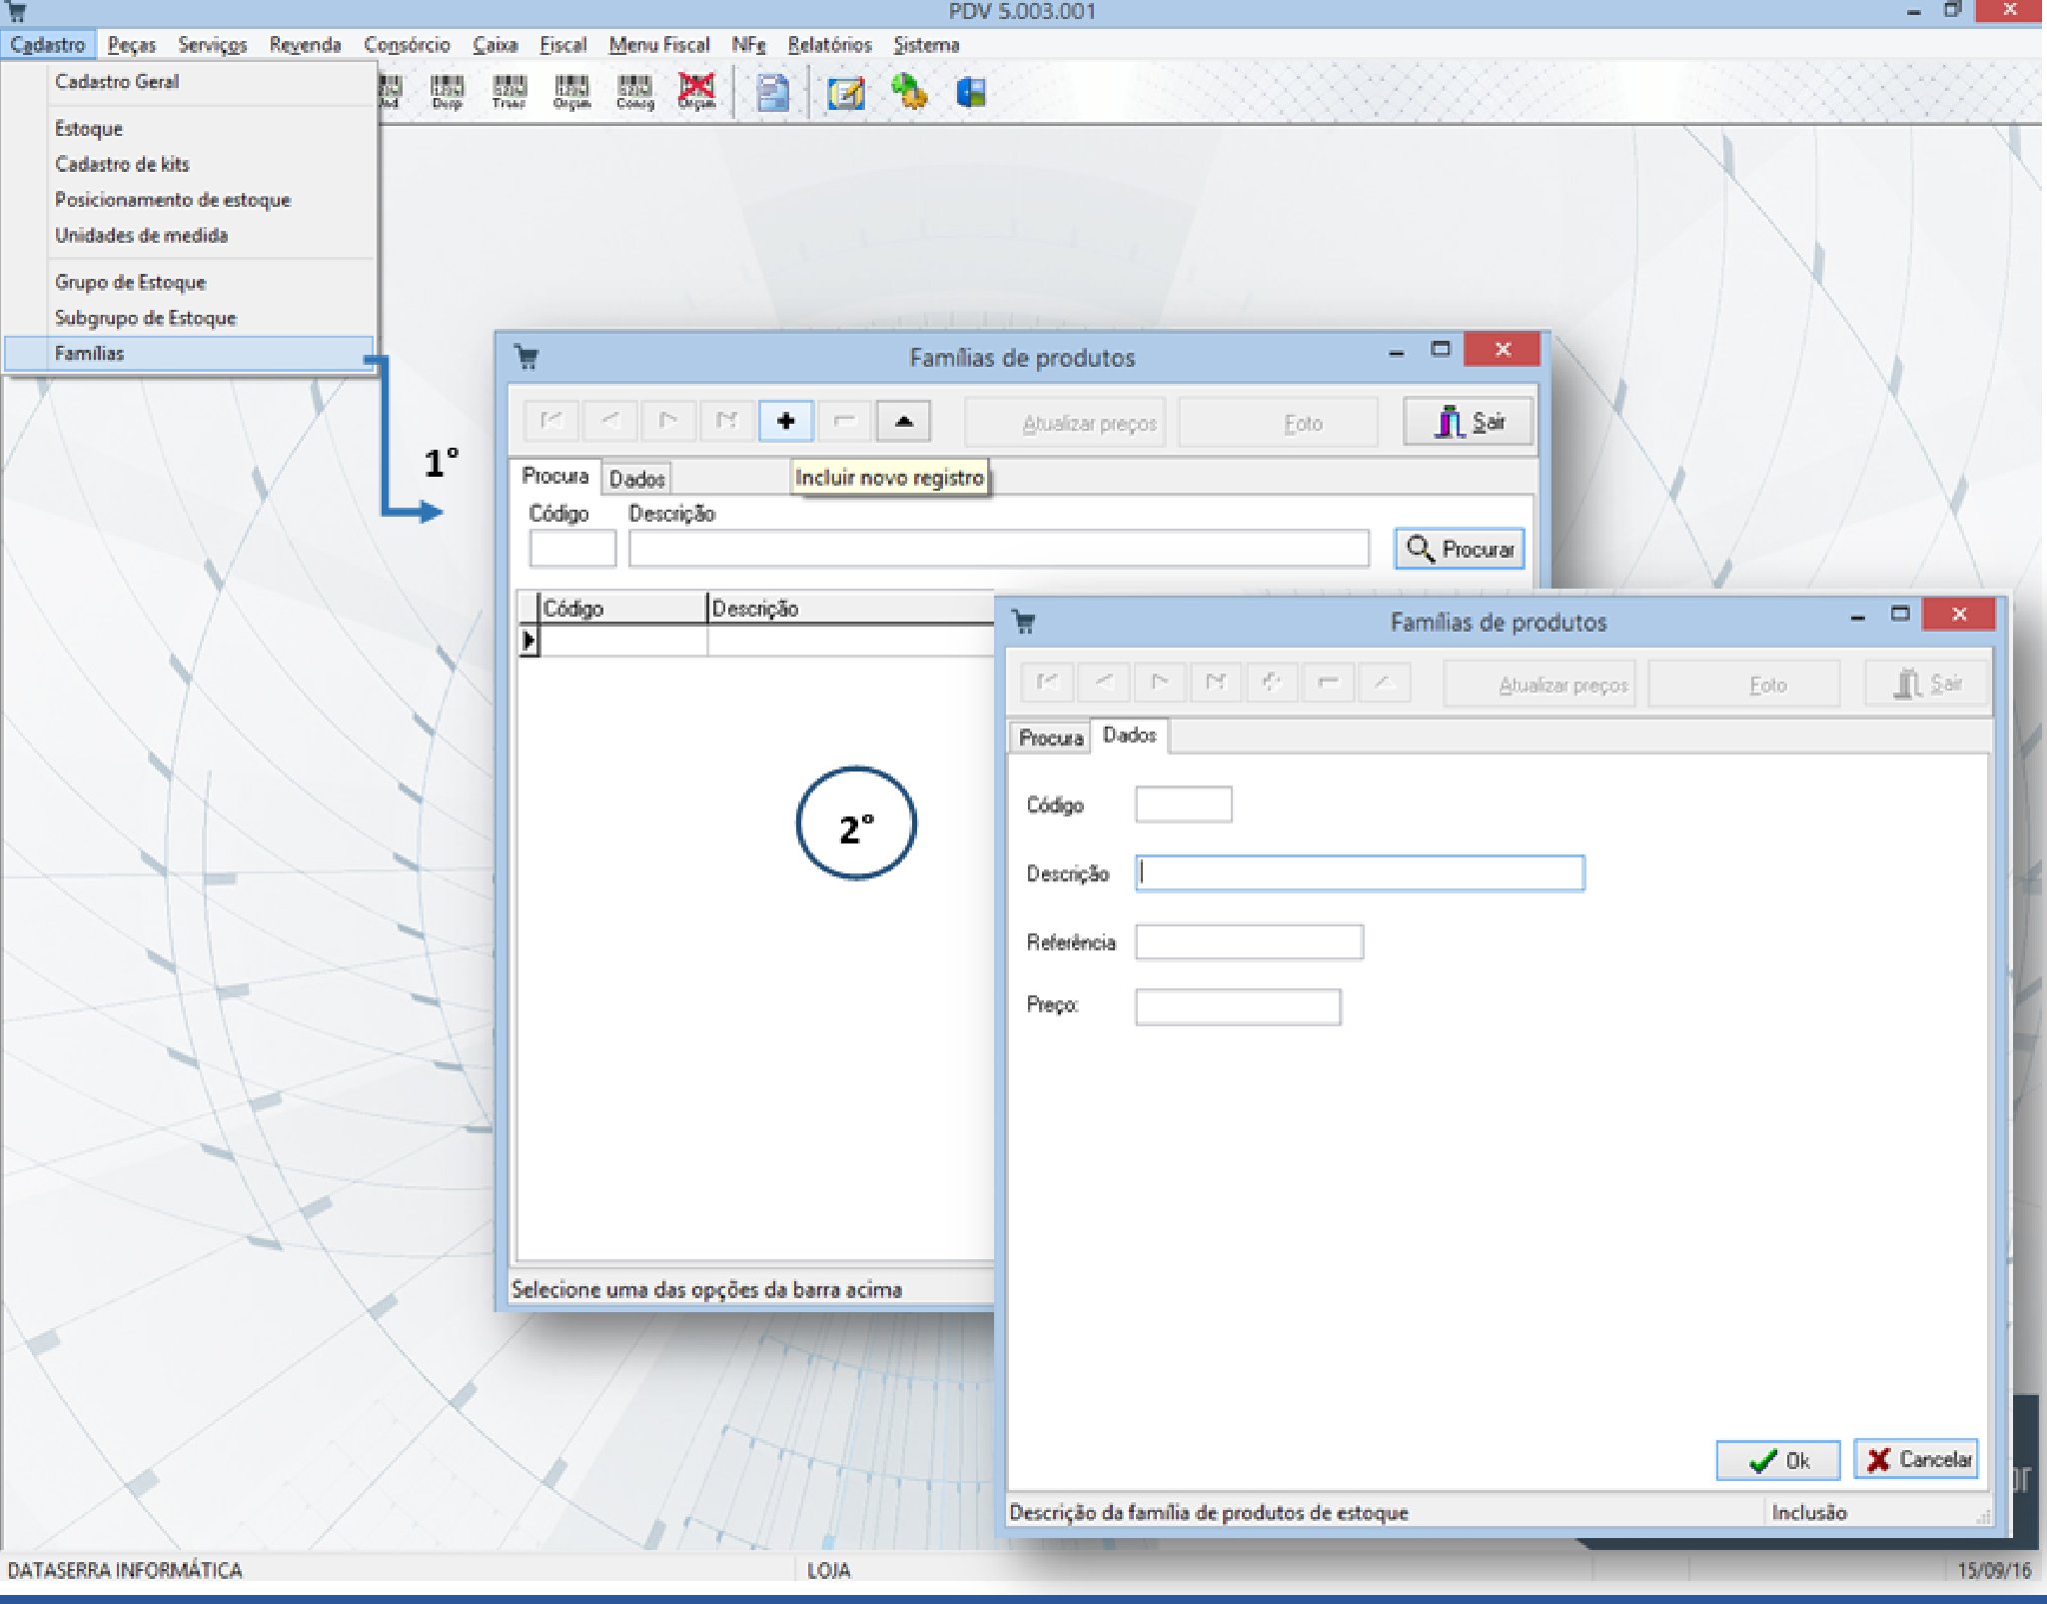Click the 'Consg' barcode toolbar icon
Screen dimensions: 2047x1604
(x=634, y=92)
